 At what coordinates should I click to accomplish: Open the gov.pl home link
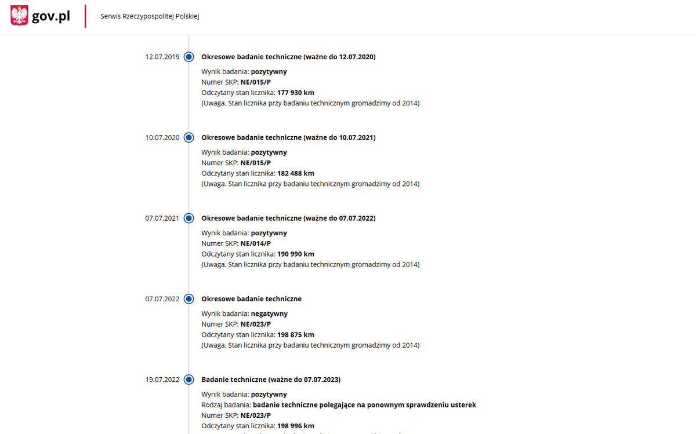[51, 16]
